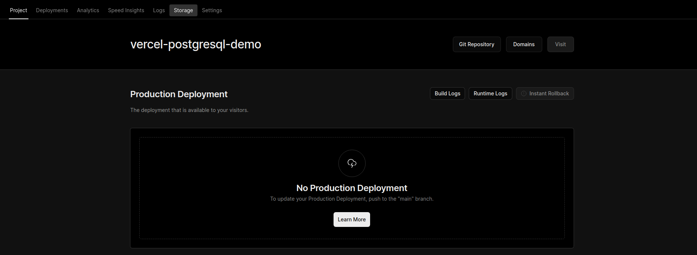697x255 pixels.
Task: Click the Learn More button
Action: click(x=352, y=220)
